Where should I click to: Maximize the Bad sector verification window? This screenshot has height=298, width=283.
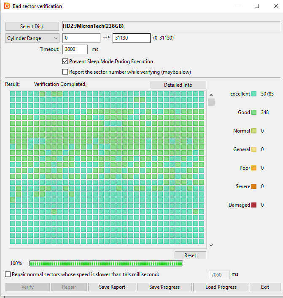coord(257,6)
